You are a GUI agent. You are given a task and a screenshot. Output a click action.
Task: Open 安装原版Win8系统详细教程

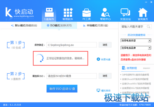click(x=136, y=92)
